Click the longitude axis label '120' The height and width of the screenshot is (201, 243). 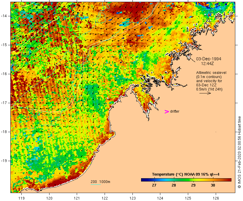49,198
